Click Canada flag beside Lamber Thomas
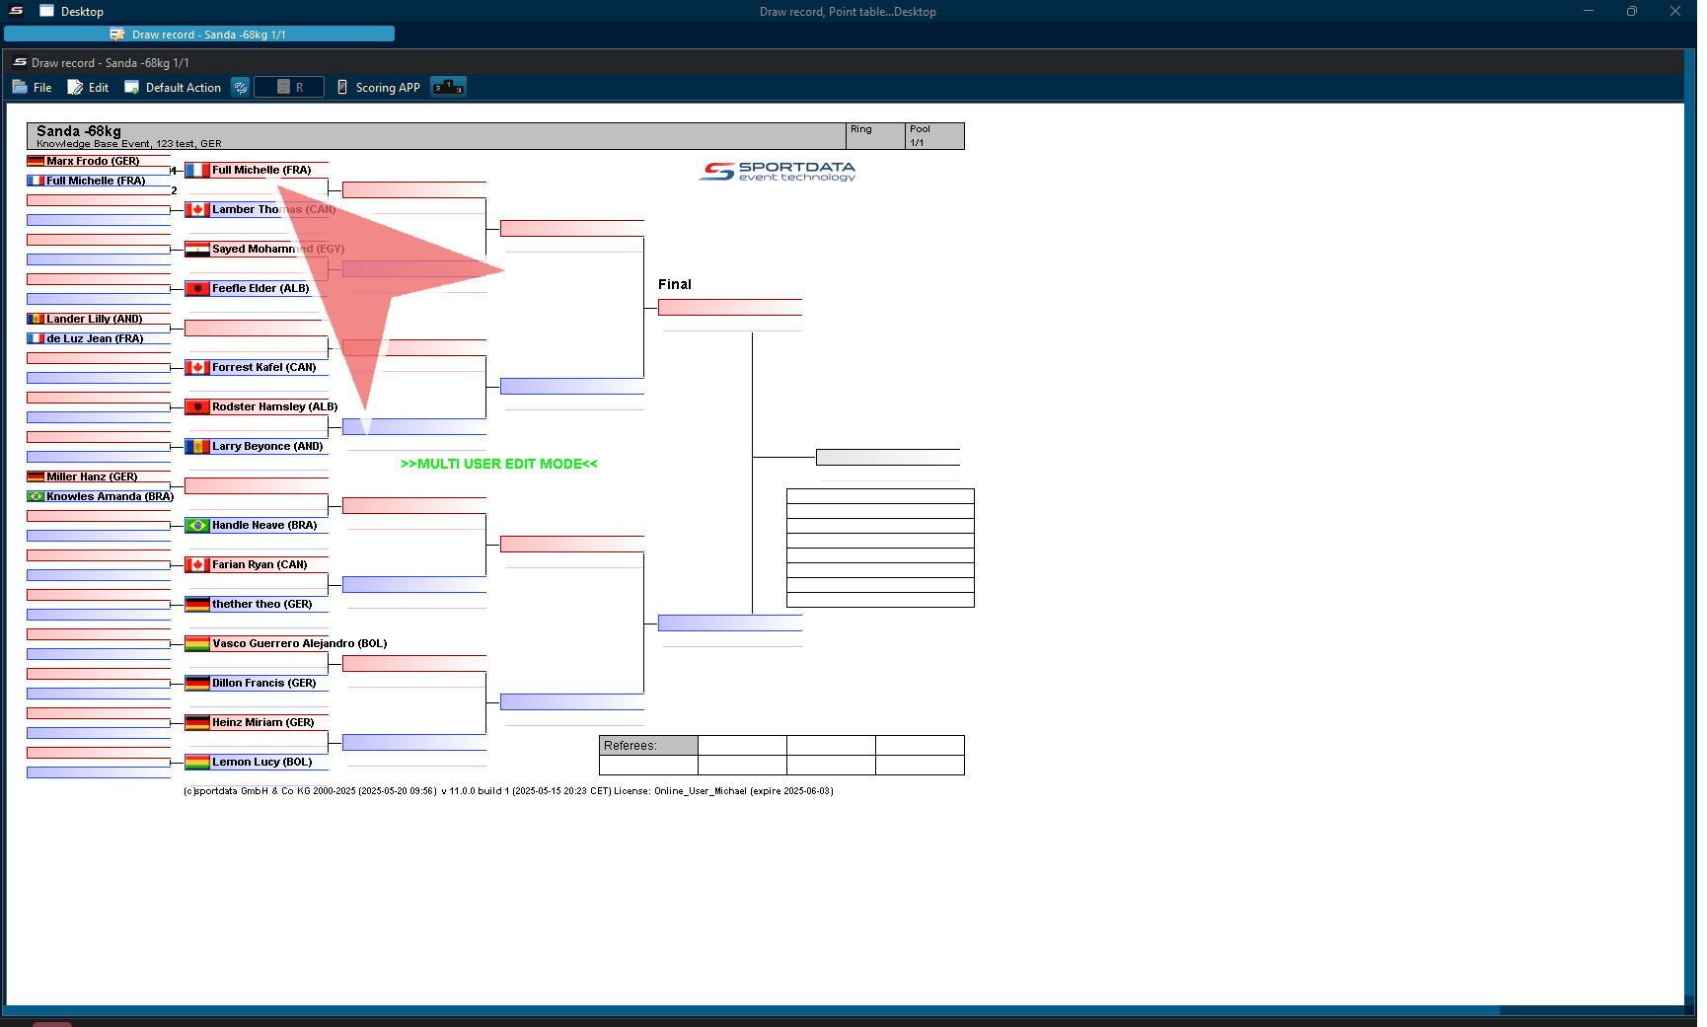The width and height of the screenshot is (1707, 1027). (197, 210)
